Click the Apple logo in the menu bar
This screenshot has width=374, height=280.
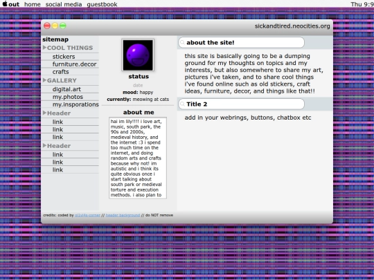click(5, 4)
